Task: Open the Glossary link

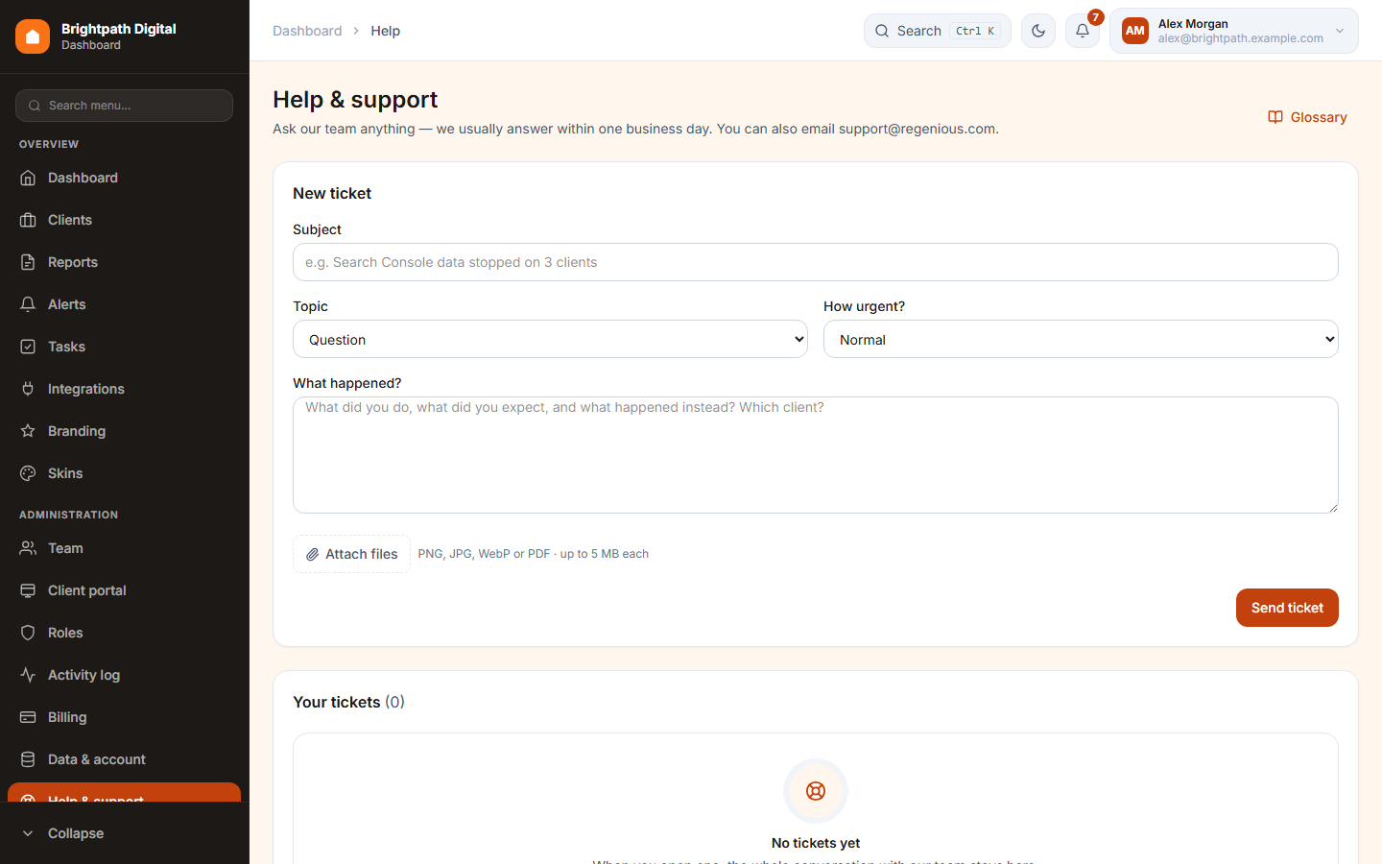Action: click(x=1307, y=117)
